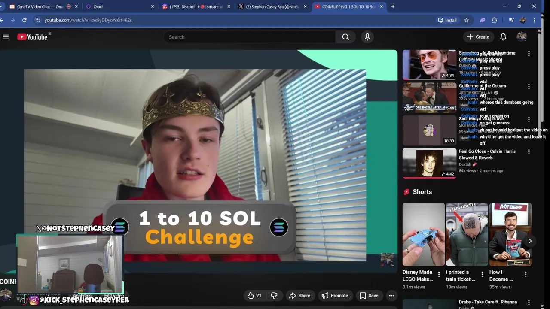Open the tab search dropdown arrow
Image resolution: width=550 pixels, height=309 pixels.
[x=1, y=6]
